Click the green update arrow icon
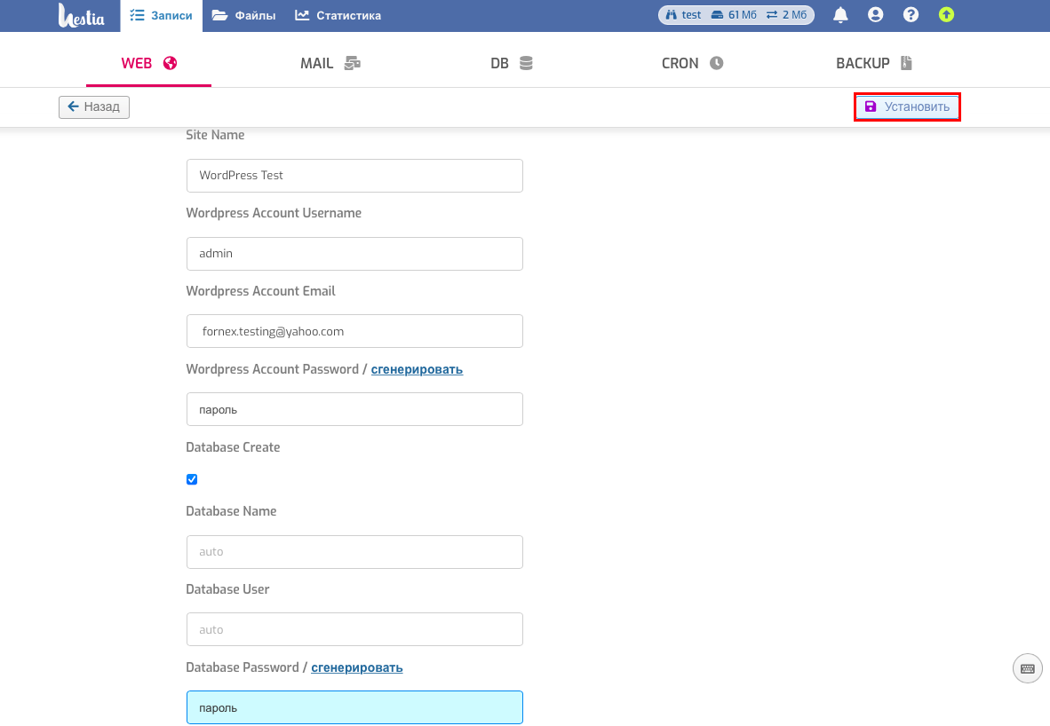 (x=946, y=15)
